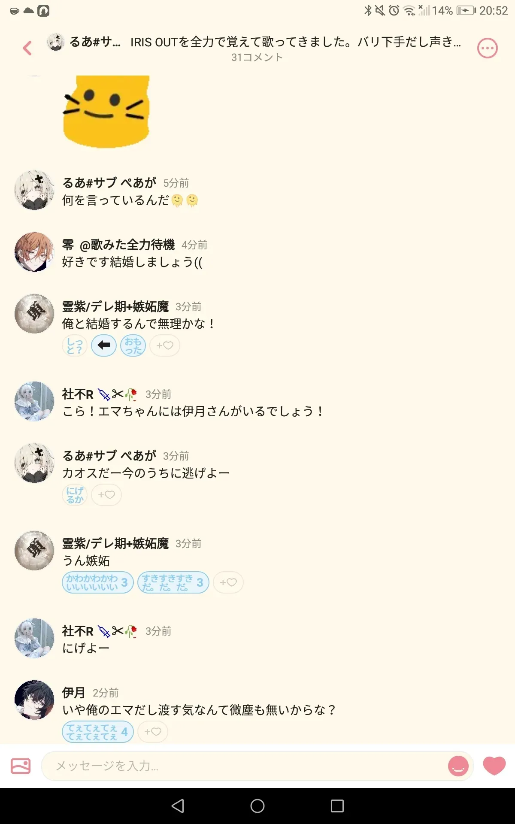Toggle the かわいい reaction with count 3
This screenshot has width=515, height=824.
(x=98, y=582)
